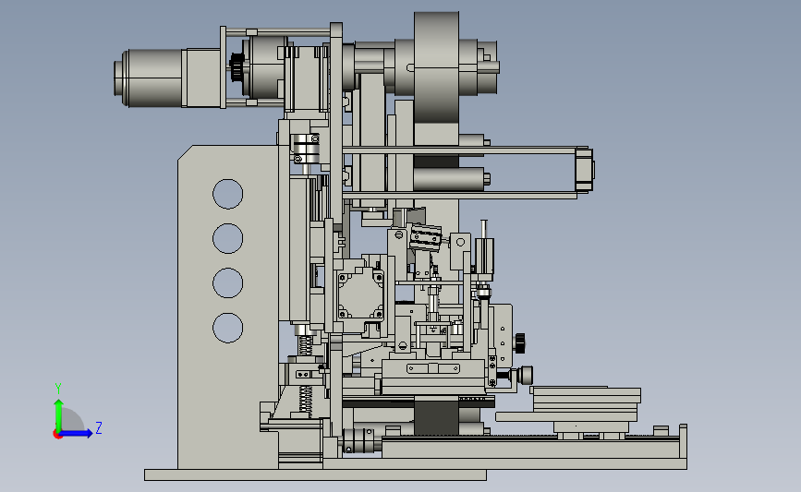
Task: Pick the large disc wheel at top
Action: coord(436,67)
